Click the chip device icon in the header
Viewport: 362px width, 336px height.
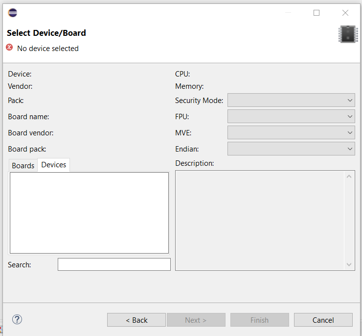click(x=347, y=34)
